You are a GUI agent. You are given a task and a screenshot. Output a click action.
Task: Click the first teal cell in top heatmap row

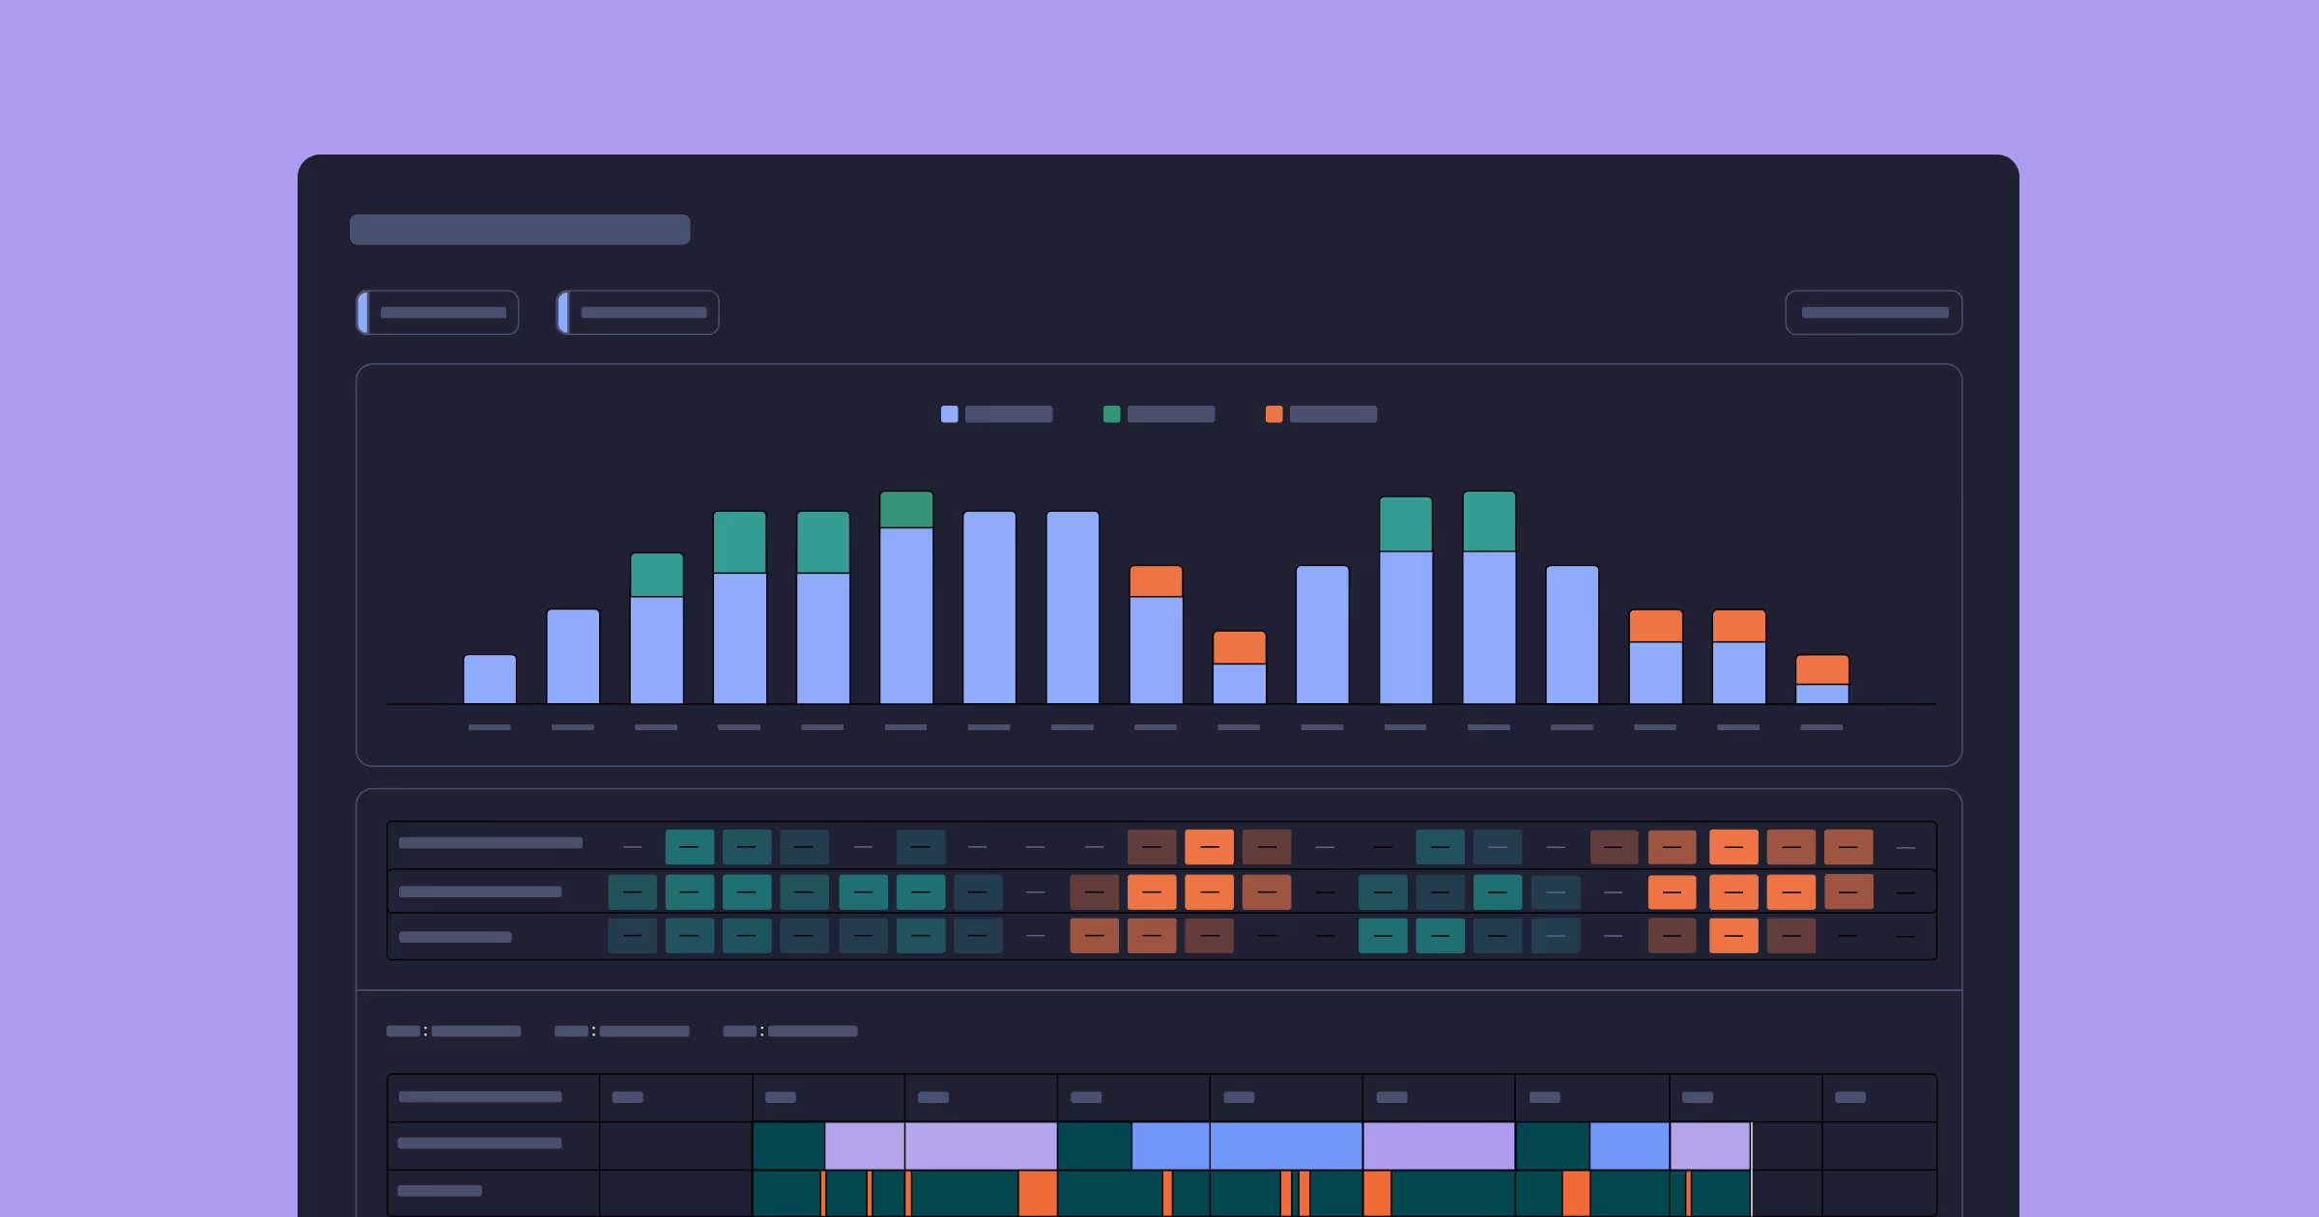[x=690, y=847]
